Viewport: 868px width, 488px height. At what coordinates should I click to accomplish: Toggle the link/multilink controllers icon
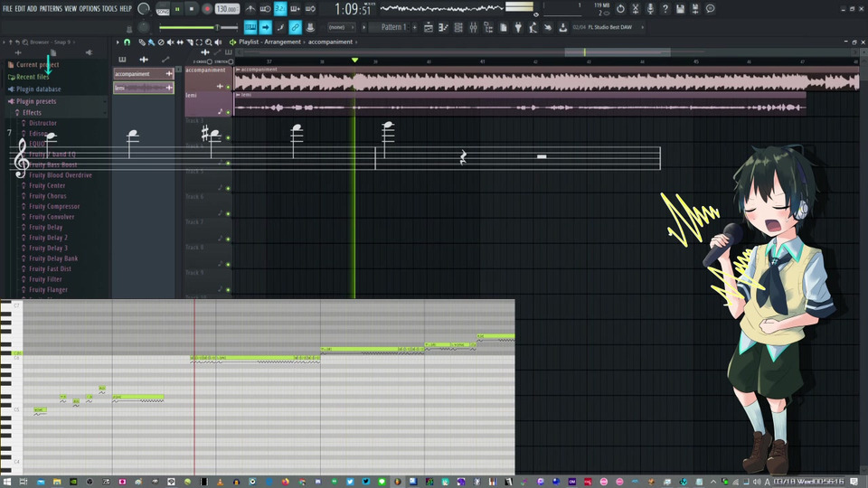click(295, 27)
